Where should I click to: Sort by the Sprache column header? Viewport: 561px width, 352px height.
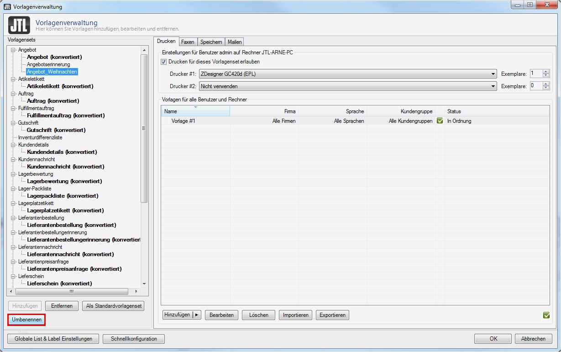pos(333,111)
